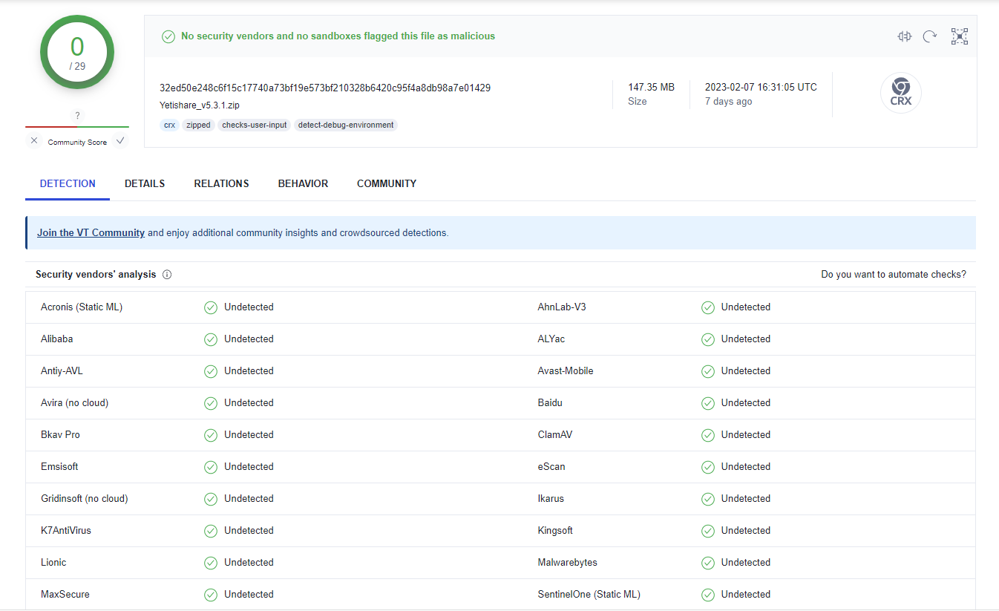Viewport: 999px width, 611px height.
Task: Click SentinelOne (Static ML) undetected check icon
Action: tap(708, 595)
